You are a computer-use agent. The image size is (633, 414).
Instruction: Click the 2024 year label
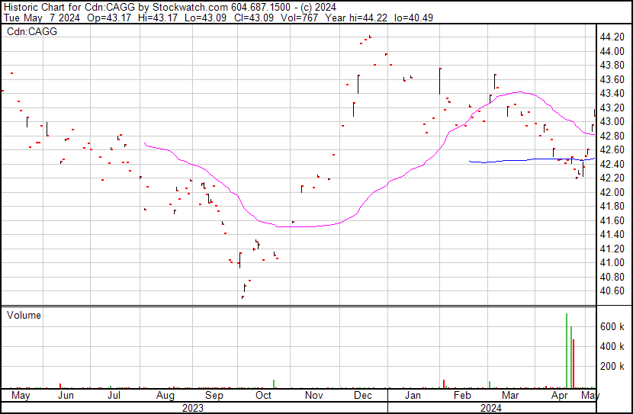491,407
